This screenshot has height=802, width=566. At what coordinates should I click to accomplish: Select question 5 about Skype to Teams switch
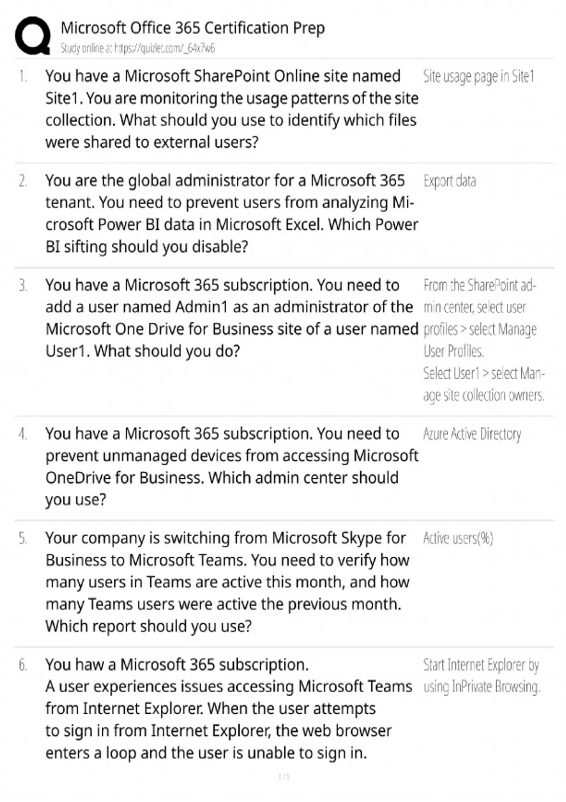pyautogui.click(x=227, y=582)
